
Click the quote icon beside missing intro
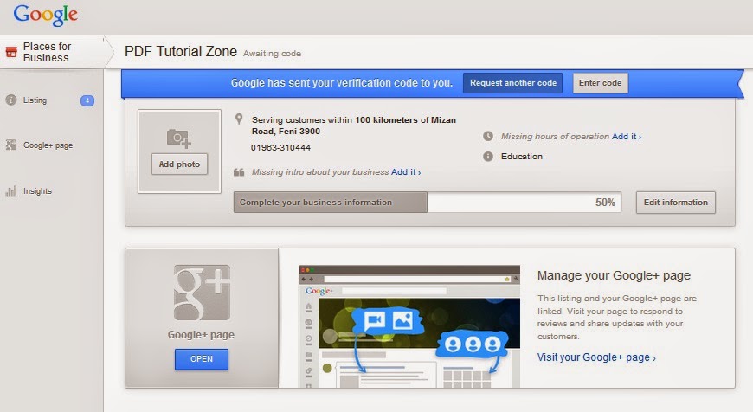(239, 172)
